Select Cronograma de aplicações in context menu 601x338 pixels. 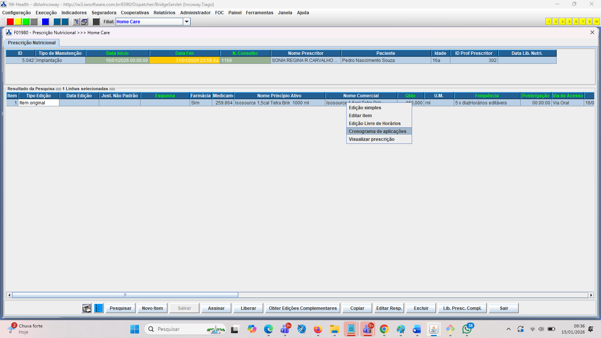(378, 131)
